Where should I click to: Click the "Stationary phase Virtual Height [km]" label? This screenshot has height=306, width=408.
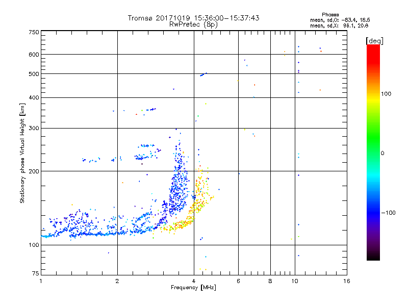click(x=22, y=153)
